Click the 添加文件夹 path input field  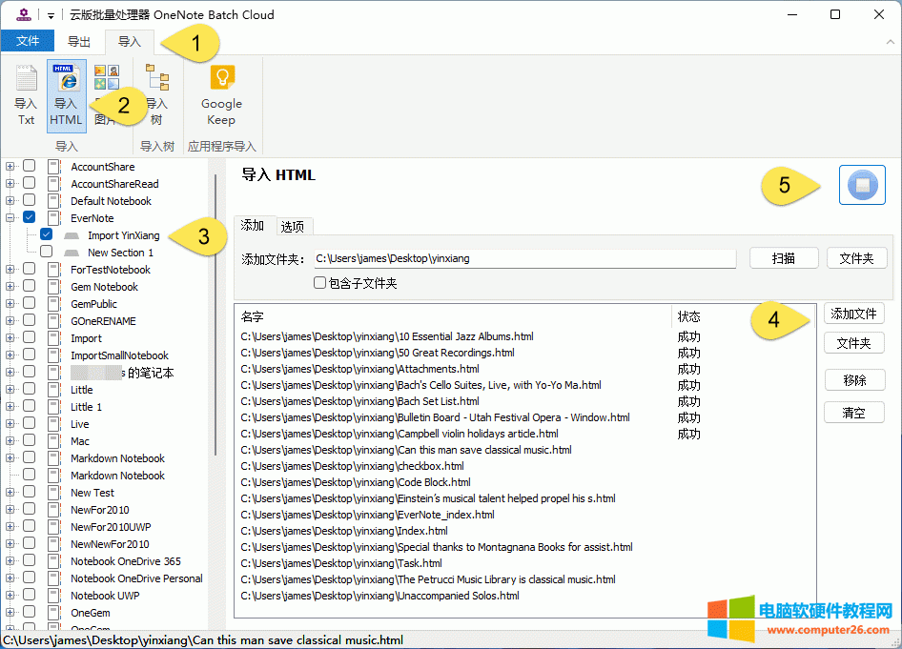coord(524,257)
